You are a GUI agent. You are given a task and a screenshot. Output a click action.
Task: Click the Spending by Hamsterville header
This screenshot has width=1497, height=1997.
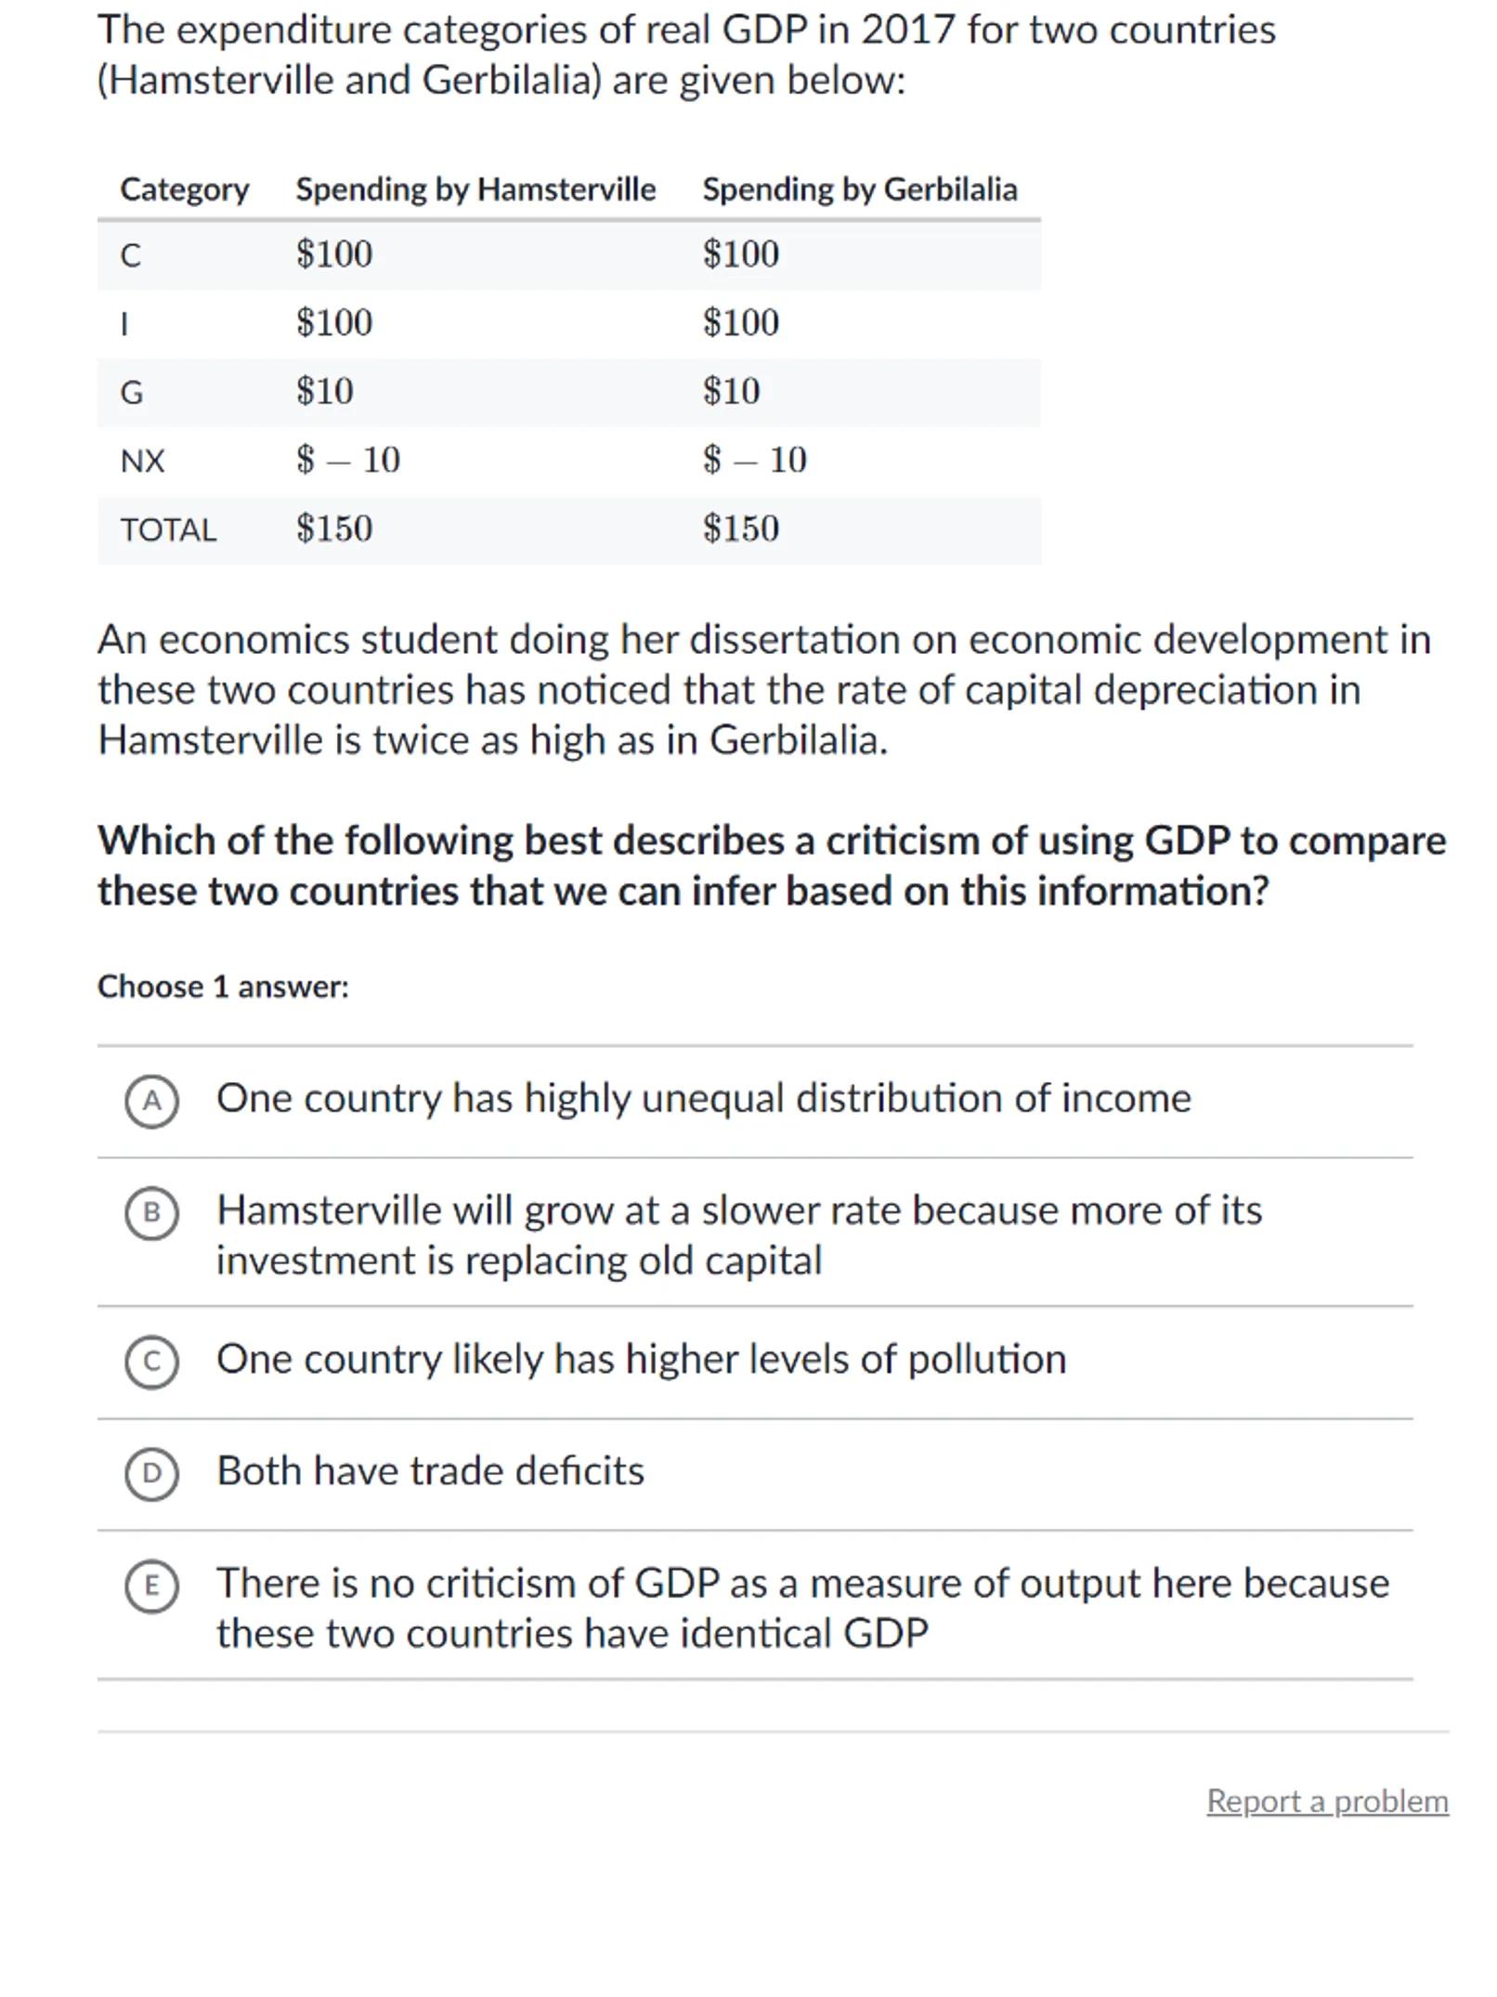[475, 189]
